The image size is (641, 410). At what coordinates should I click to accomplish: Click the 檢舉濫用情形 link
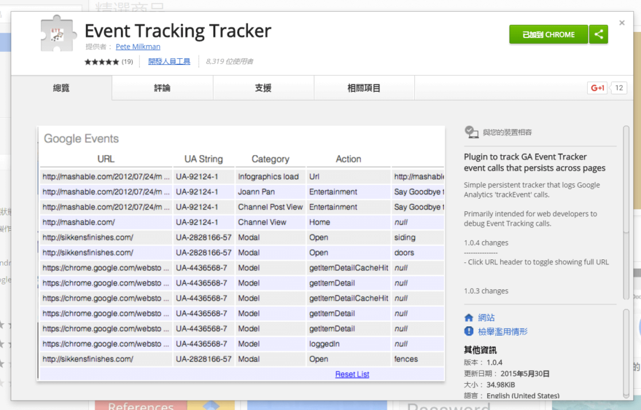[503, 331]
